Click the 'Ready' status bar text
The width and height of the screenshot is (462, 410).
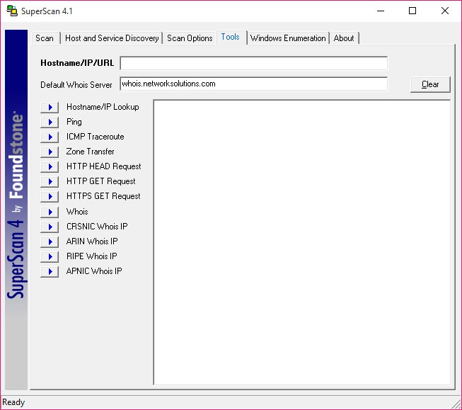[x=13, y=402]
